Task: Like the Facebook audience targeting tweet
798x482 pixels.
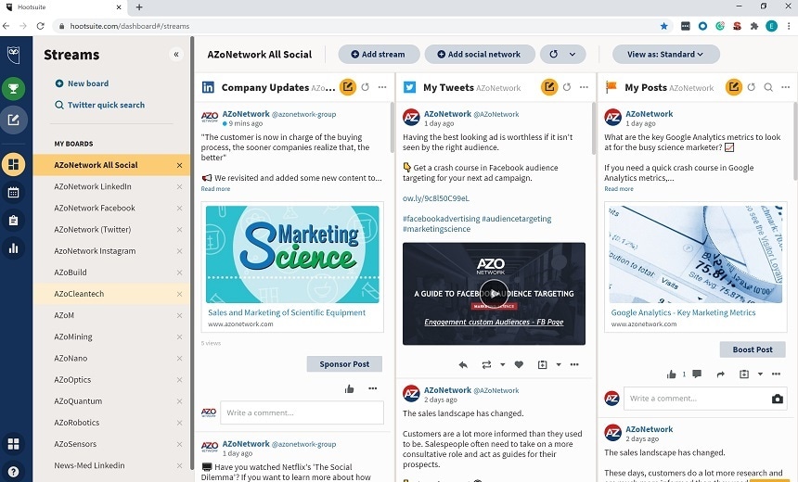Action: (x=519, y=364)
